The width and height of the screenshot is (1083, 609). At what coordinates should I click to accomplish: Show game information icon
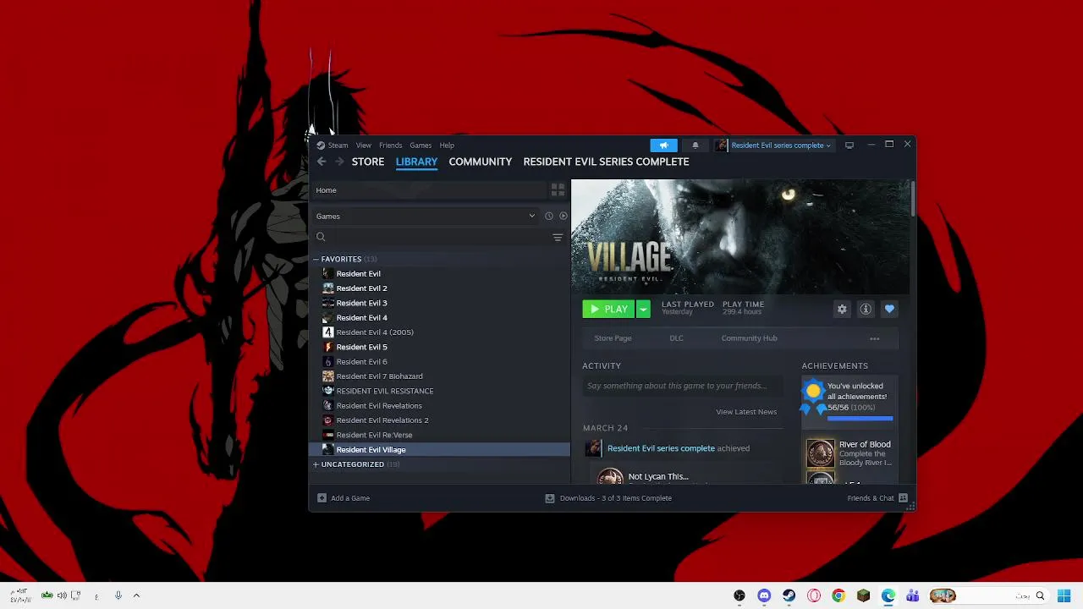866,310
